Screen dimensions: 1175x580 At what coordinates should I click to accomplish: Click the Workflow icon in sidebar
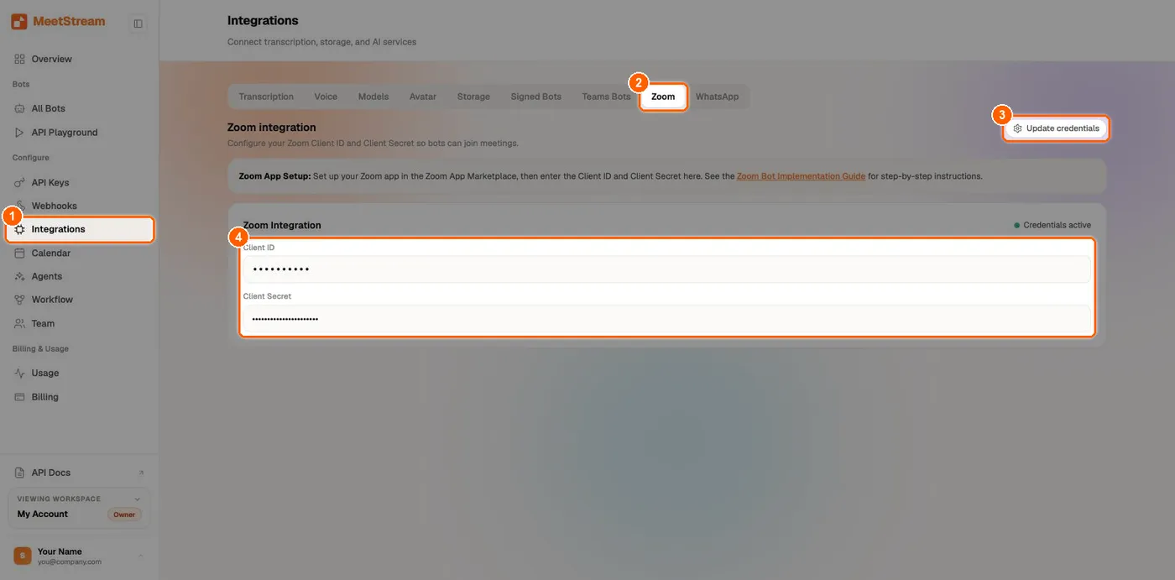pos(19,300)
